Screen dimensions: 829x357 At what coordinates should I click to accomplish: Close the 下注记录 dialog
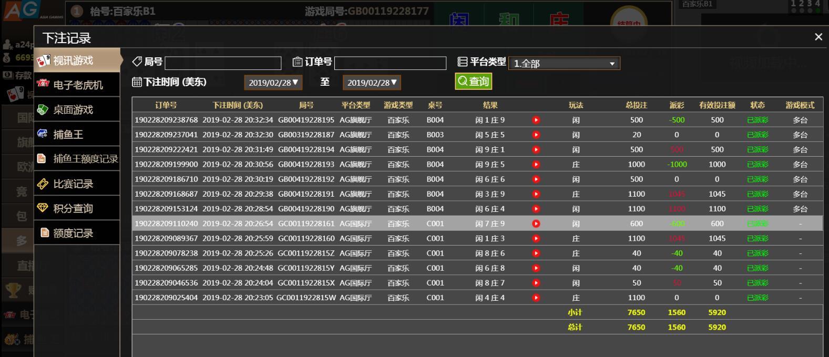point(818,37)
